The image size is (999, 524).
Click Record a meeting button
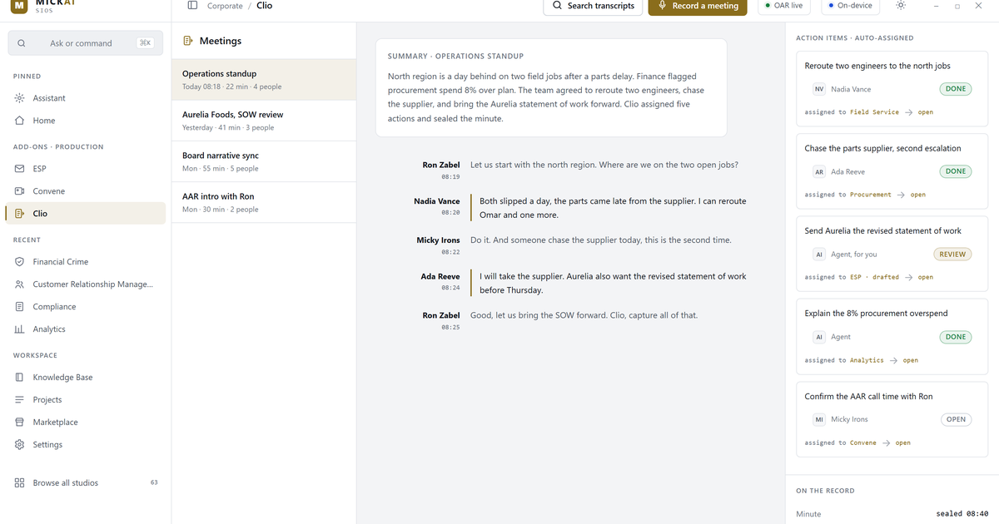pos(698,6)
